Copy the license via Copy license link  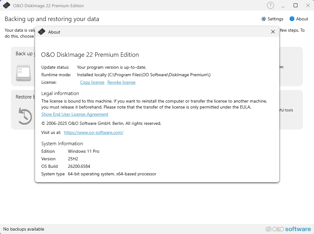point(92,82)
